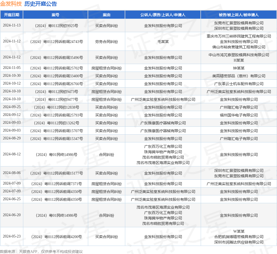Select the 案由 column header
The image size is (277, 254).
(107, 15)
